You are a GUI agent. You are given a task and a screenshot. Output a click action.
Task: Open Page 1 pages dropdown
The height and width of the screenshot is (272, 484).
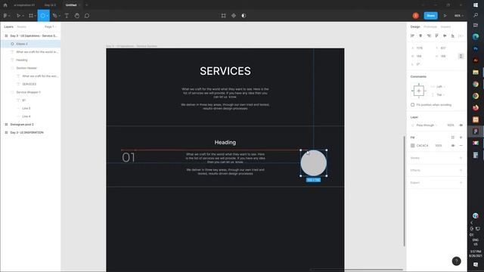coord(51,27)
